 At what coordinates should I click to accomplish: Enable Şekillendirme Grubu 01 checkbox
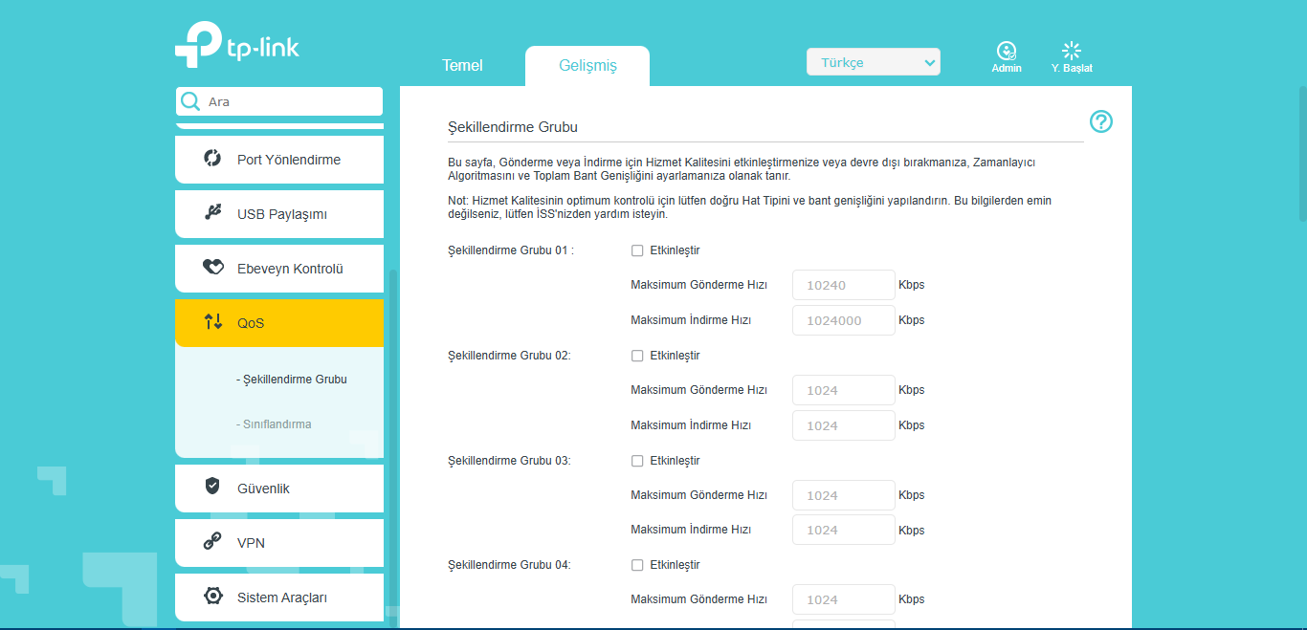(x=637, y=250)
